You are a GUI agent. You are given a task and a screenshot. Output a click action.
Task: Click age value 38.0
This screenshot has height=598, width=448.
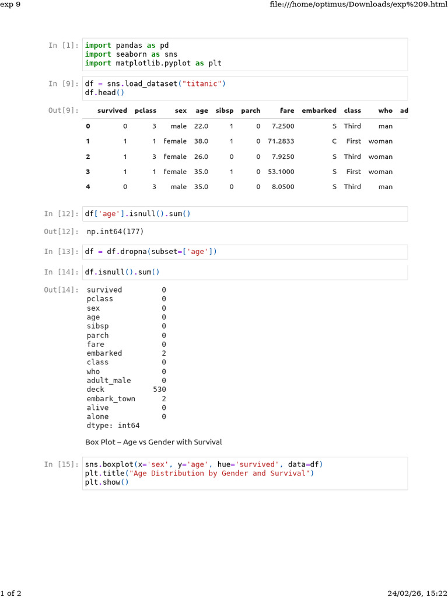[x=201, y=141]
